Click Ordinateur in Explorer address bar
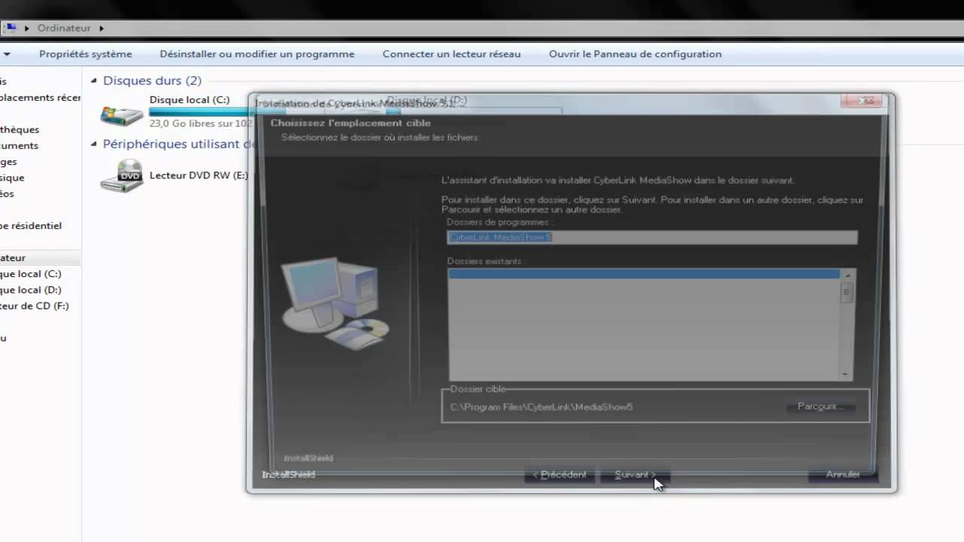The width and height of the screenshot is (964, 542). click(64, 28)
